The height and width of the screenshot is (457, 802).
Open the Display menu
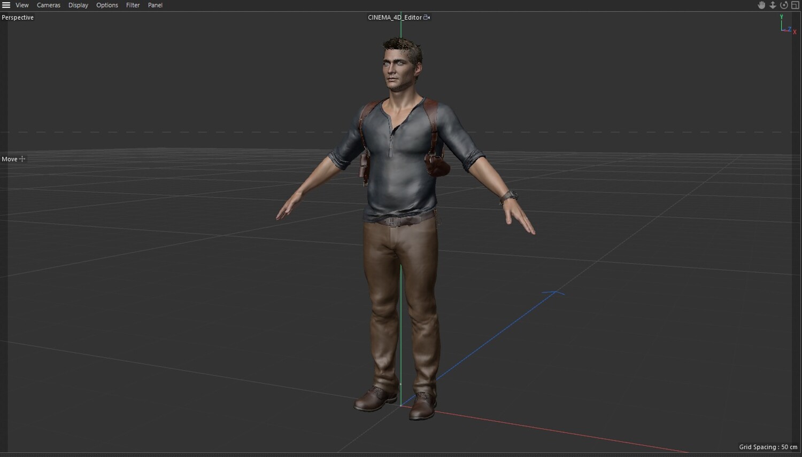[x=78, y=5]
